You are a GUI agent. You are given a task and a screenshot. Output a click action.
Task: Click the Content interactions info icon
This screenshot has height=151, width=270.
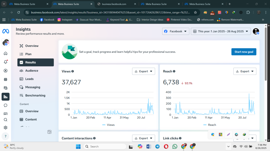94,138
